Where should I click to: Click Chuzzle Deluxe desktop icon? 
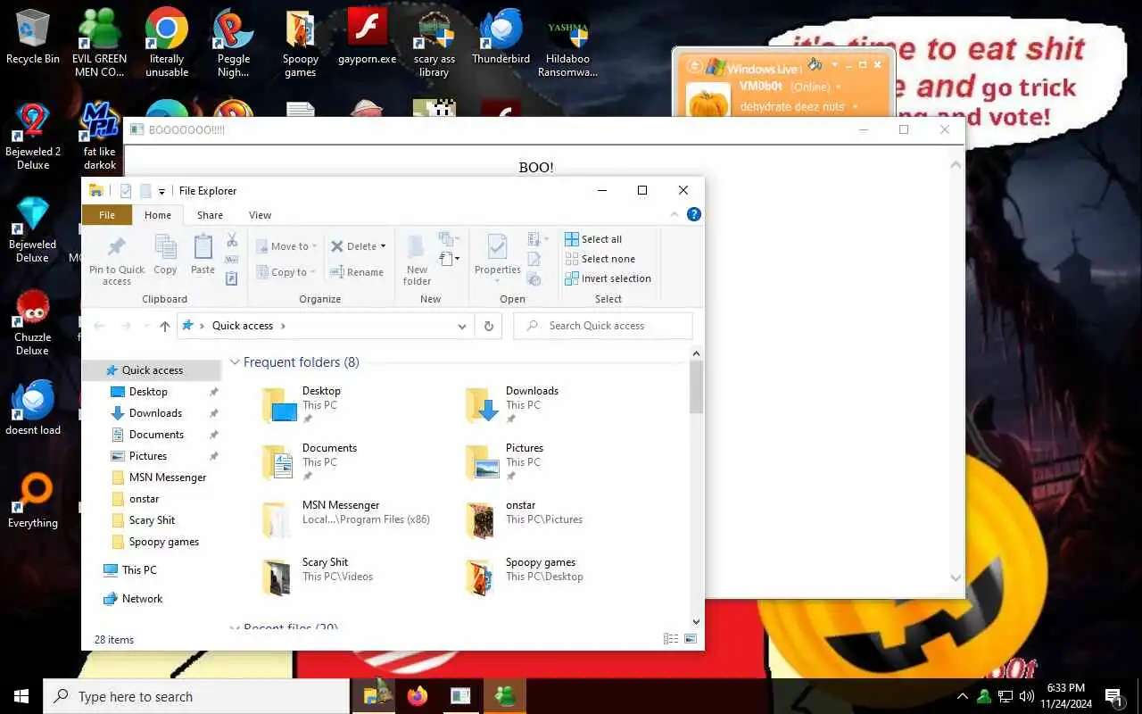33,323
